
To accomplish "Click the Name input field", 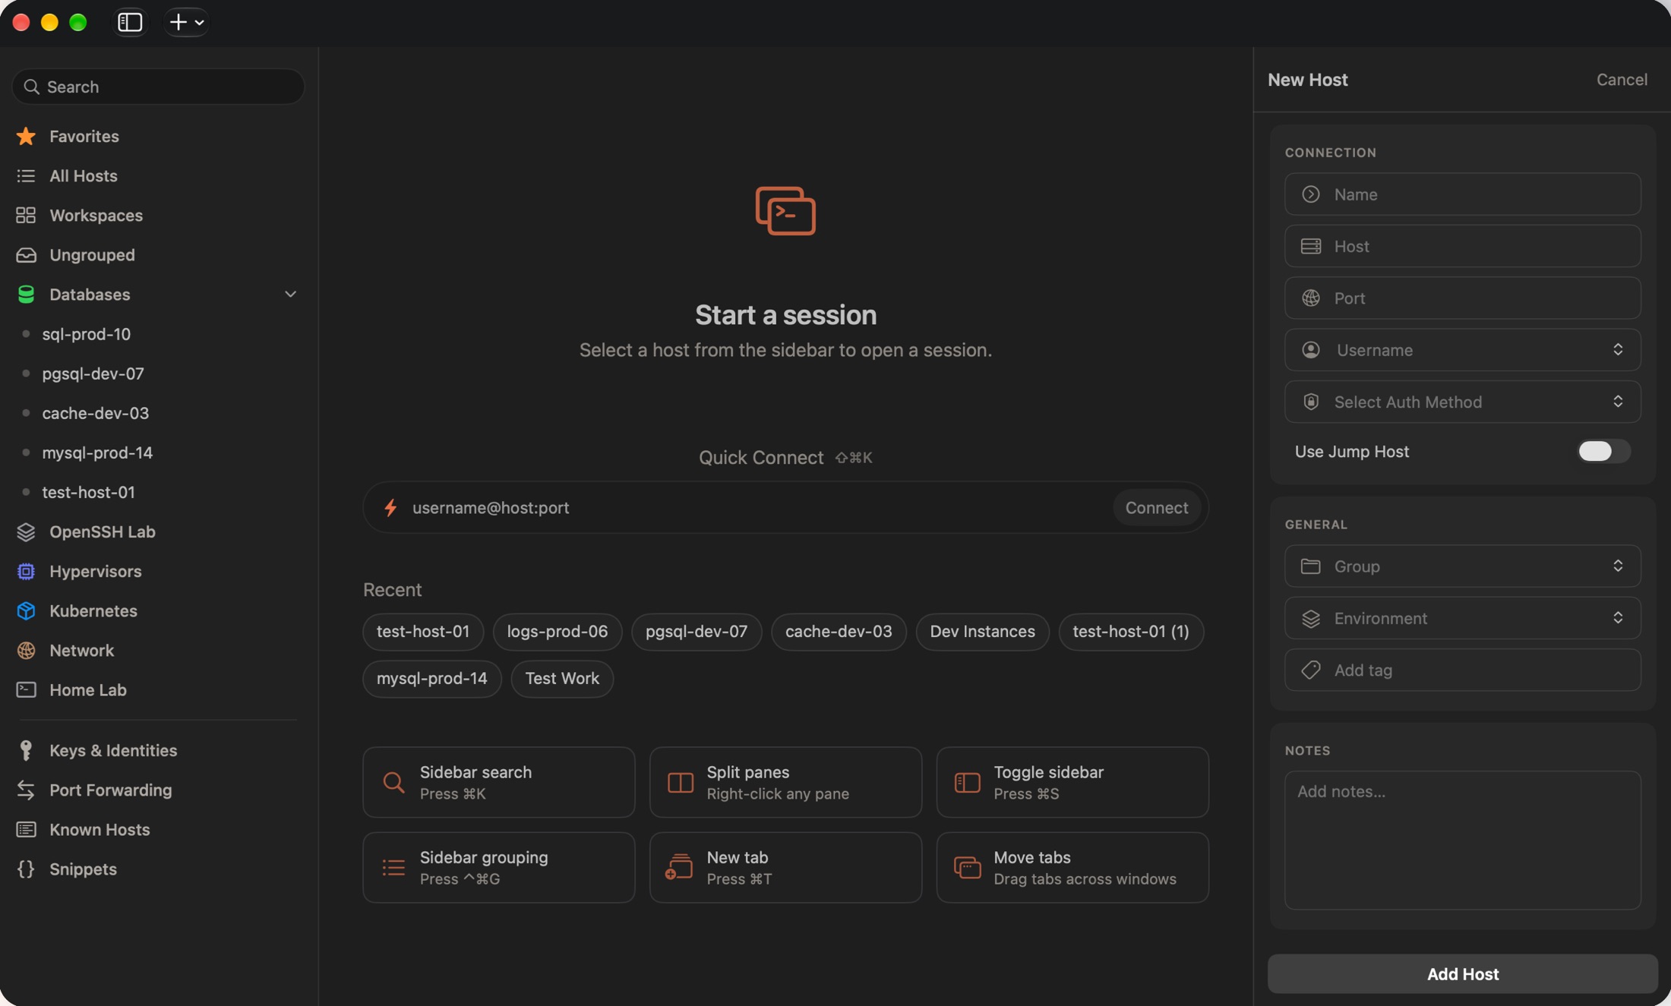I will click(x=1462, y=194).
